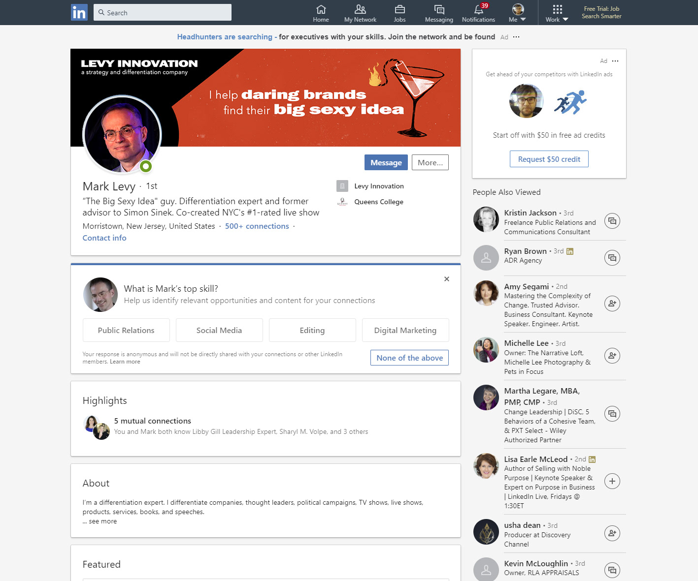Open Free Trial Job Search Smarter link

tap(601, 12)
